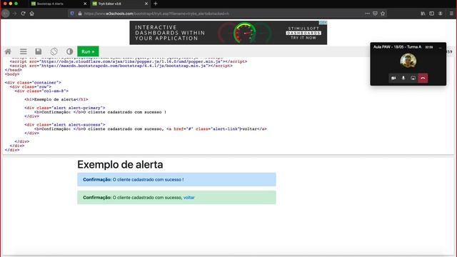The height and width of the screenshot is (257, 457).
Task: Click the div class="container" code line
Action: [x=33, y=83]
